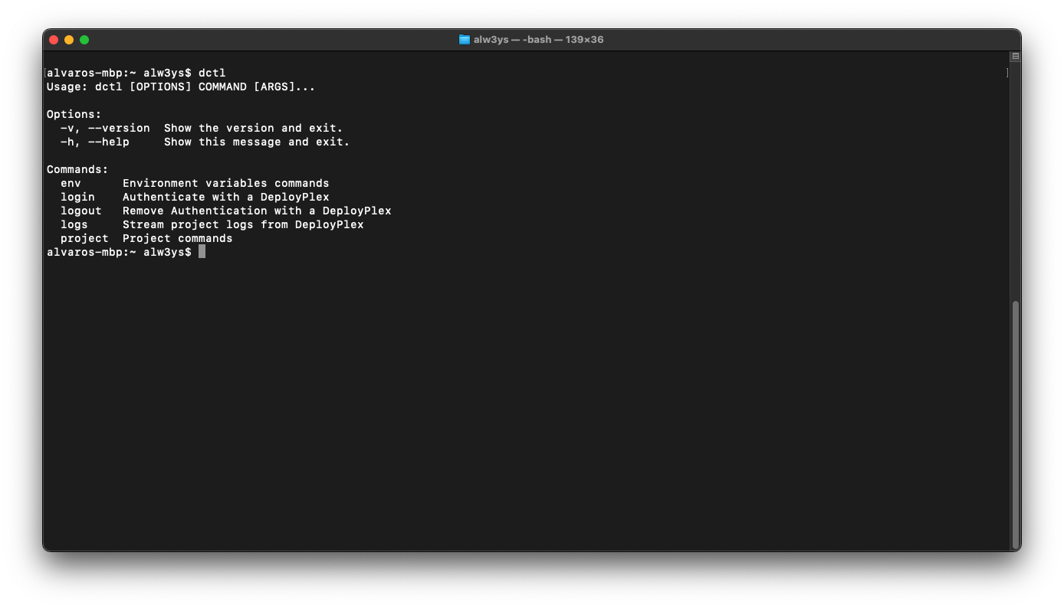Screen dimensions: 1064x608
Task: Click the '-h, --help' option line
Action: (205, 142)
